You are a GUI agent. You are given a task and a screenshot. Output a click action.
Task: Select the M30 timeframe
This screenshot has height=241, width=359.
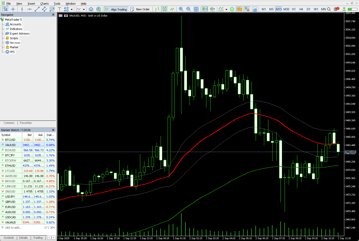pyautogui.click(x=286, y=9)
